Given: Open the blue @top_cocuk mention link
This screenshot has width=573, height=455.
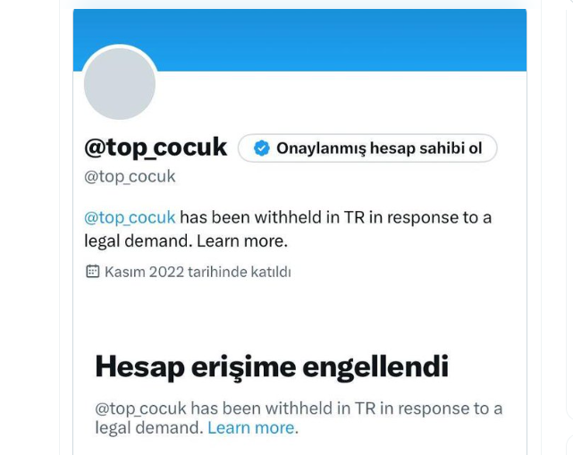Looking at the screenshot, I should [x=130, y=217].
